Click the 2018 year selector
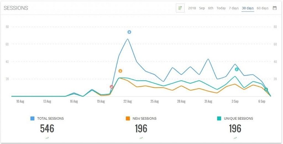 [192, 8]
